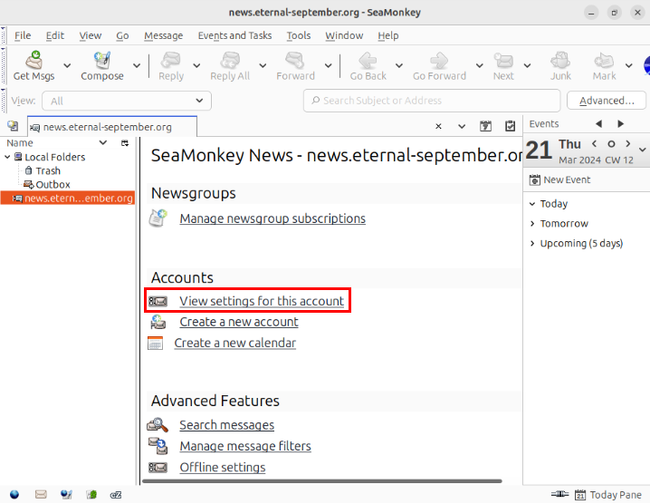Viewport: 650px width, 504px height.
Task: Click the online/offline connection status icon
Action: coord(560,494)
